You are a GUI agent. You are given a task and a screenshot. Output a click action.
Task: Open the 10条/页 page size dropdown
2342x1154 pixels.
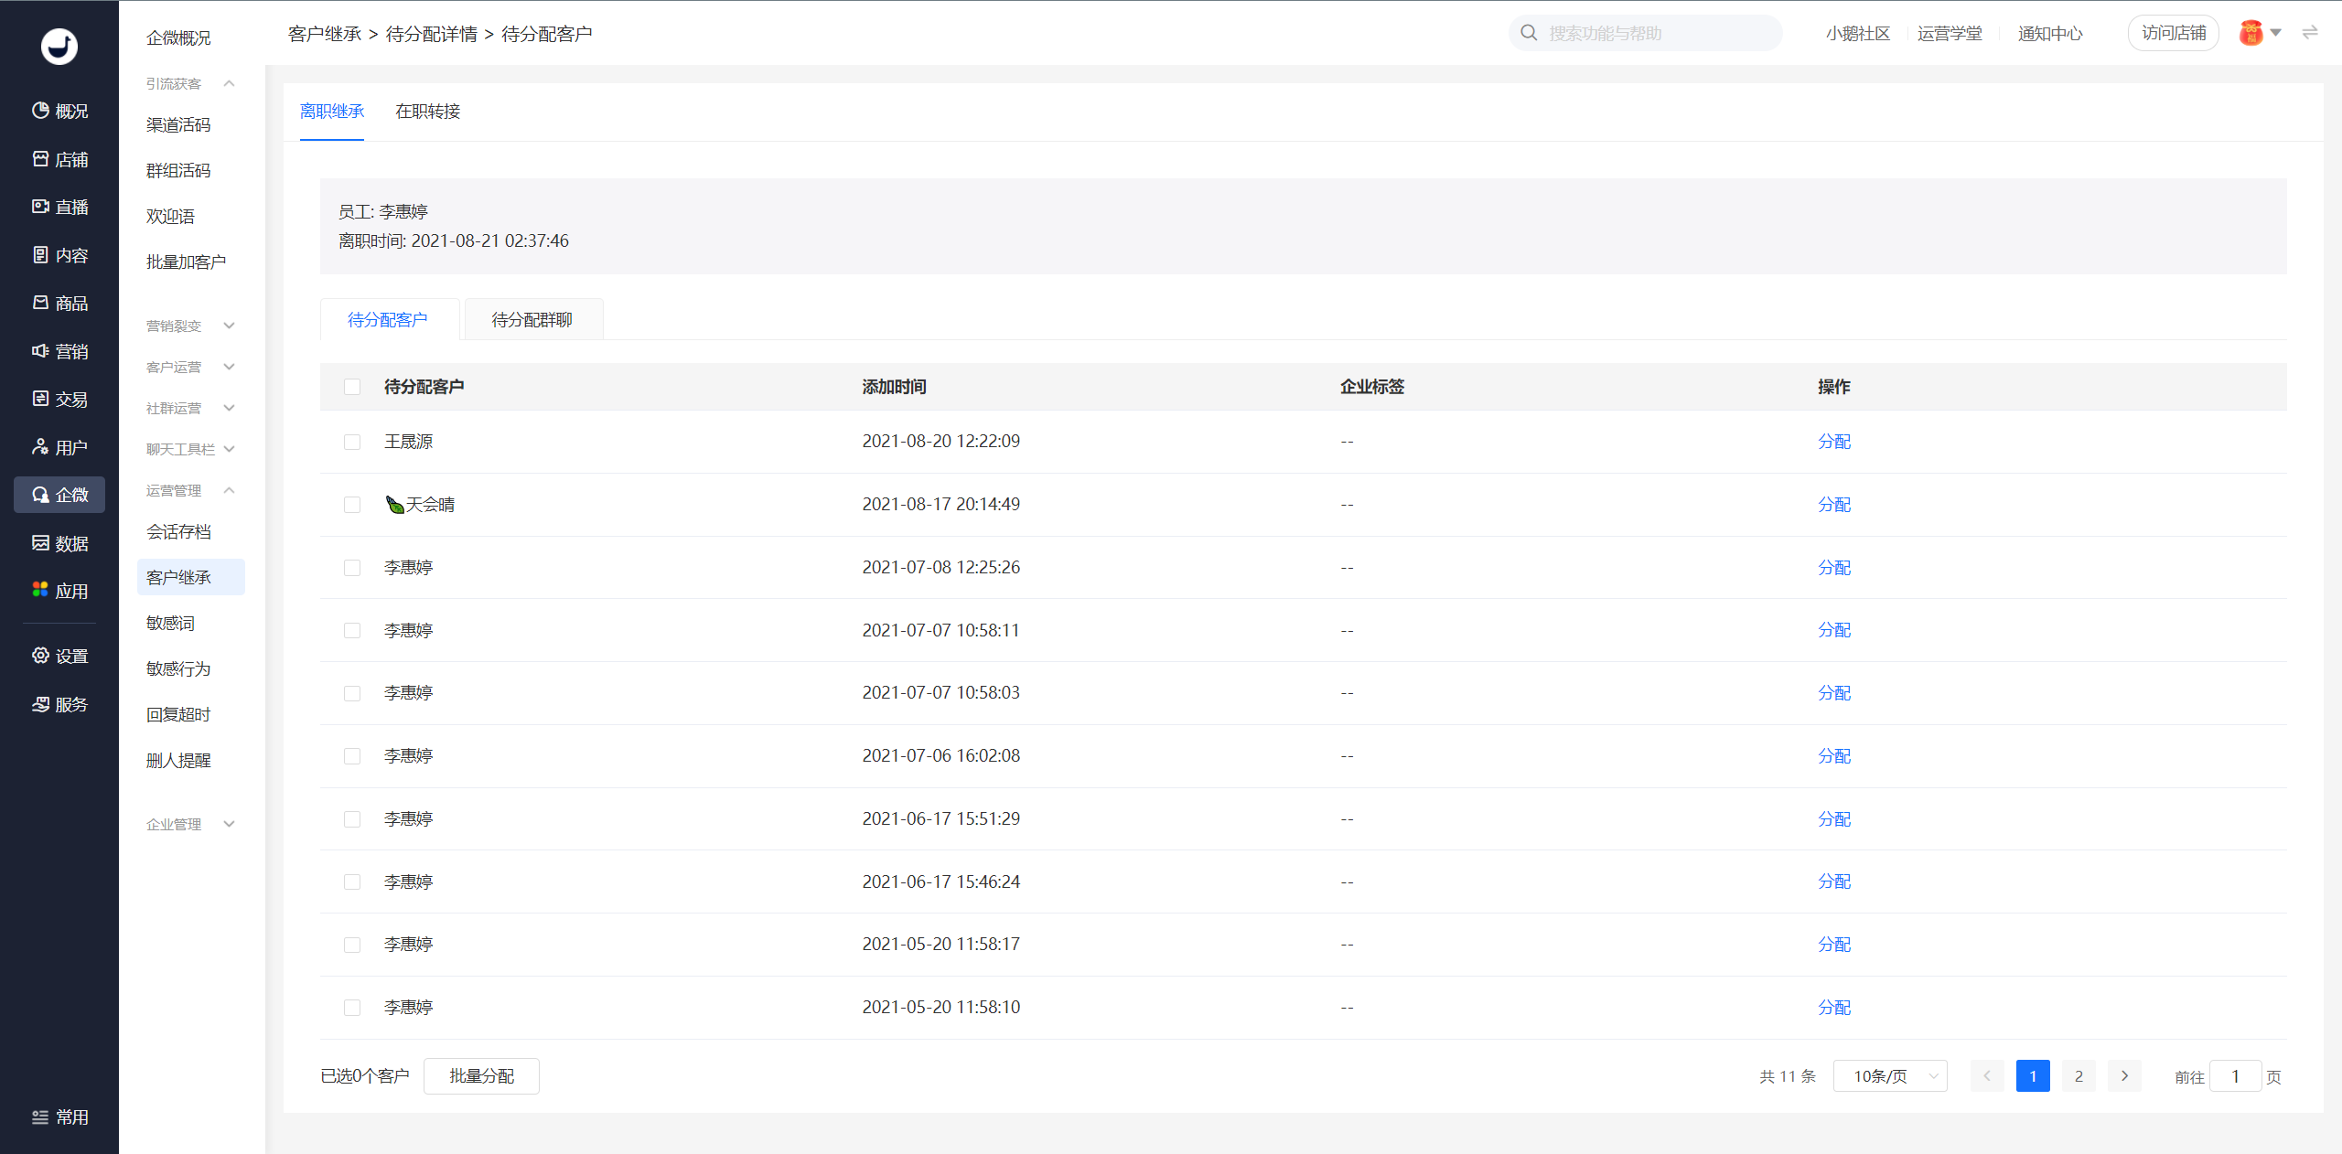1890,1076
